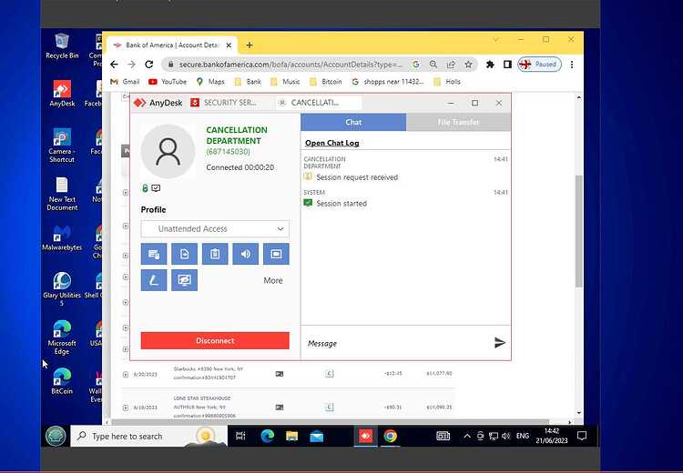This screenshot has height=473, width=683.
Task: Open Glary Utilities 5 desktop icon
Action: click(62, 289)
